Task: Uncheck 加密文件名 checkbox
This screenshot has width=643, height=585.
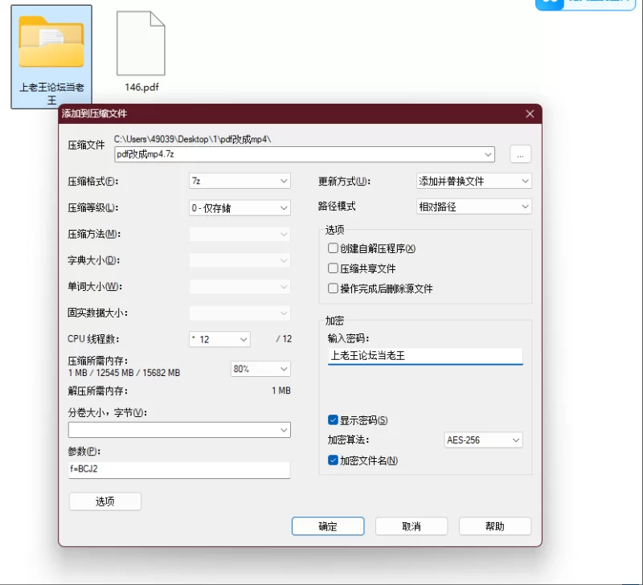Action: tap(333, 460)
